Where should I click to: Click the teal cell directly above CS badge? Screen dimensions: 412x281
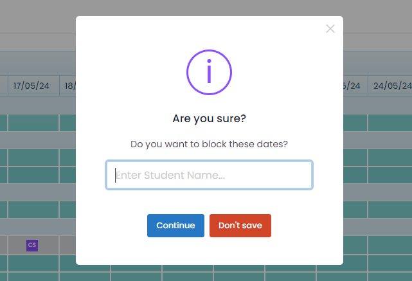[x=33, y=210]
